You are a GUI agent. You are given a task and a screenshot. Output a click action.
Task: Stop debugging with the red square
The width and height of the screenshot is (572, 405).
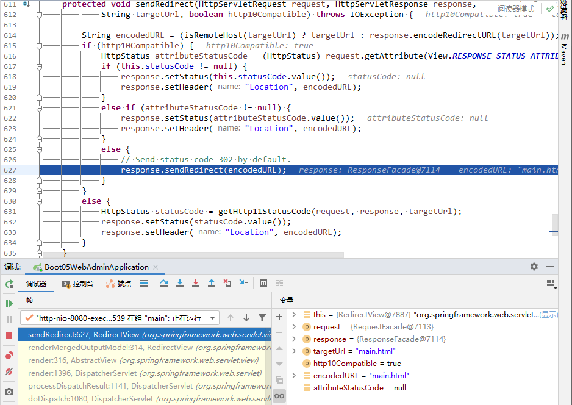(x=9, y=335)
